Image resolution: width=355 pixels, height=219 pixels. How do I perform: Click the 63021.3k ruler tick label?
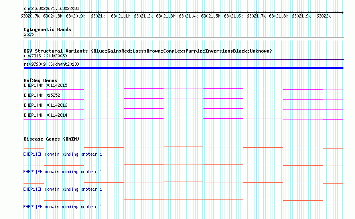coord(166,16)
